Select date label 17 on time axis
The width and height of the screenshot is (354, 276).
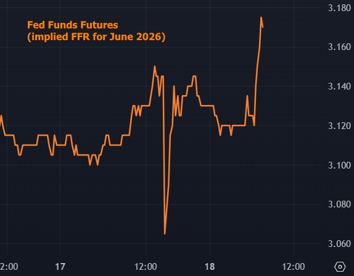[x=60, y=267]
